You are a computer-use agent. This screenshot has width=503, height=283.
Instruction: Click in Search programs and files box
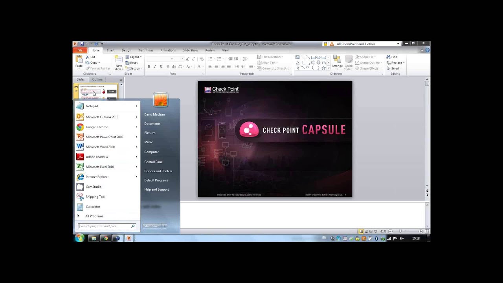(x=107, y=226)
